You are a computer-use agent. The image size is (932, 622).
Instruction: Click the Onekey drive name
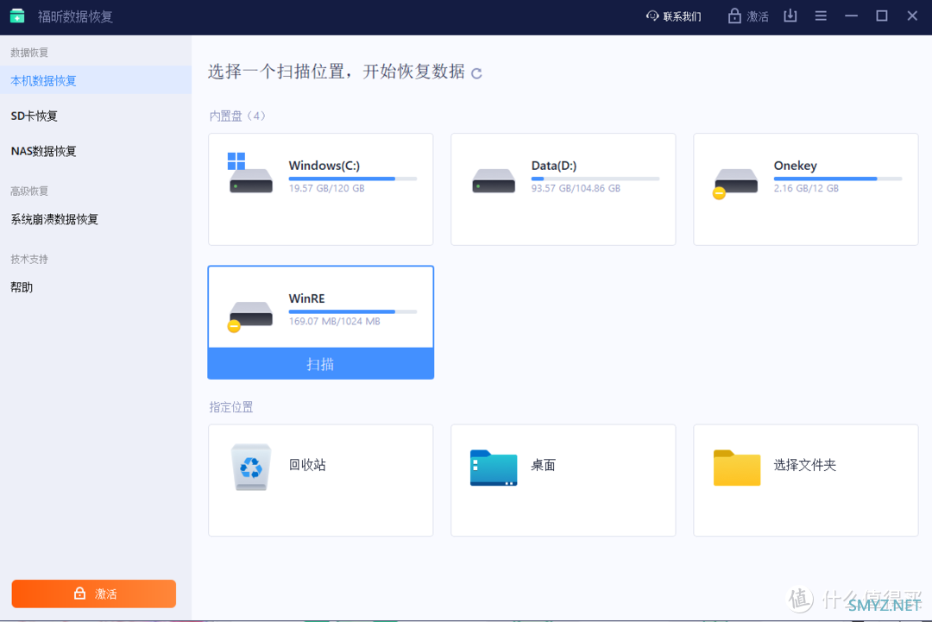coord(796,166)
